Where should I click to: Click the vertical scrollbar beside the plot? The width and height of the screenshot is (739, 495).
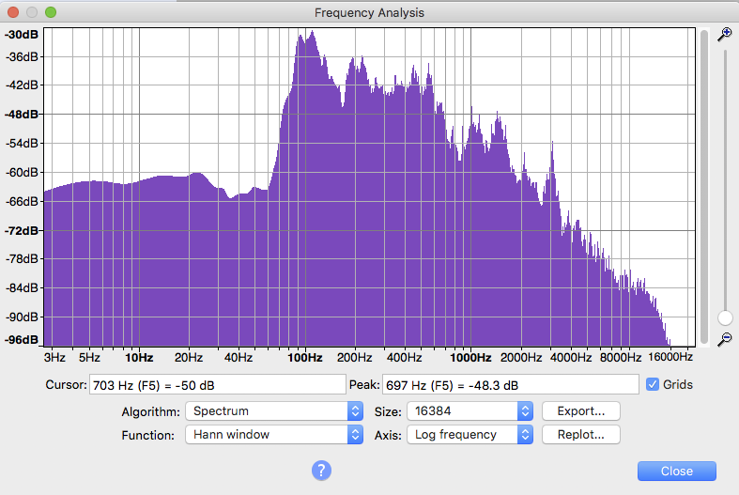704,187
